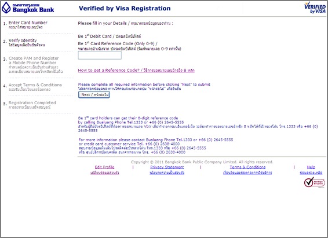This screenshot has height=238, width=328.
Task: Click the Thai text under Privacy Statement
Action: pyautogui.click(x=167, y=173)
